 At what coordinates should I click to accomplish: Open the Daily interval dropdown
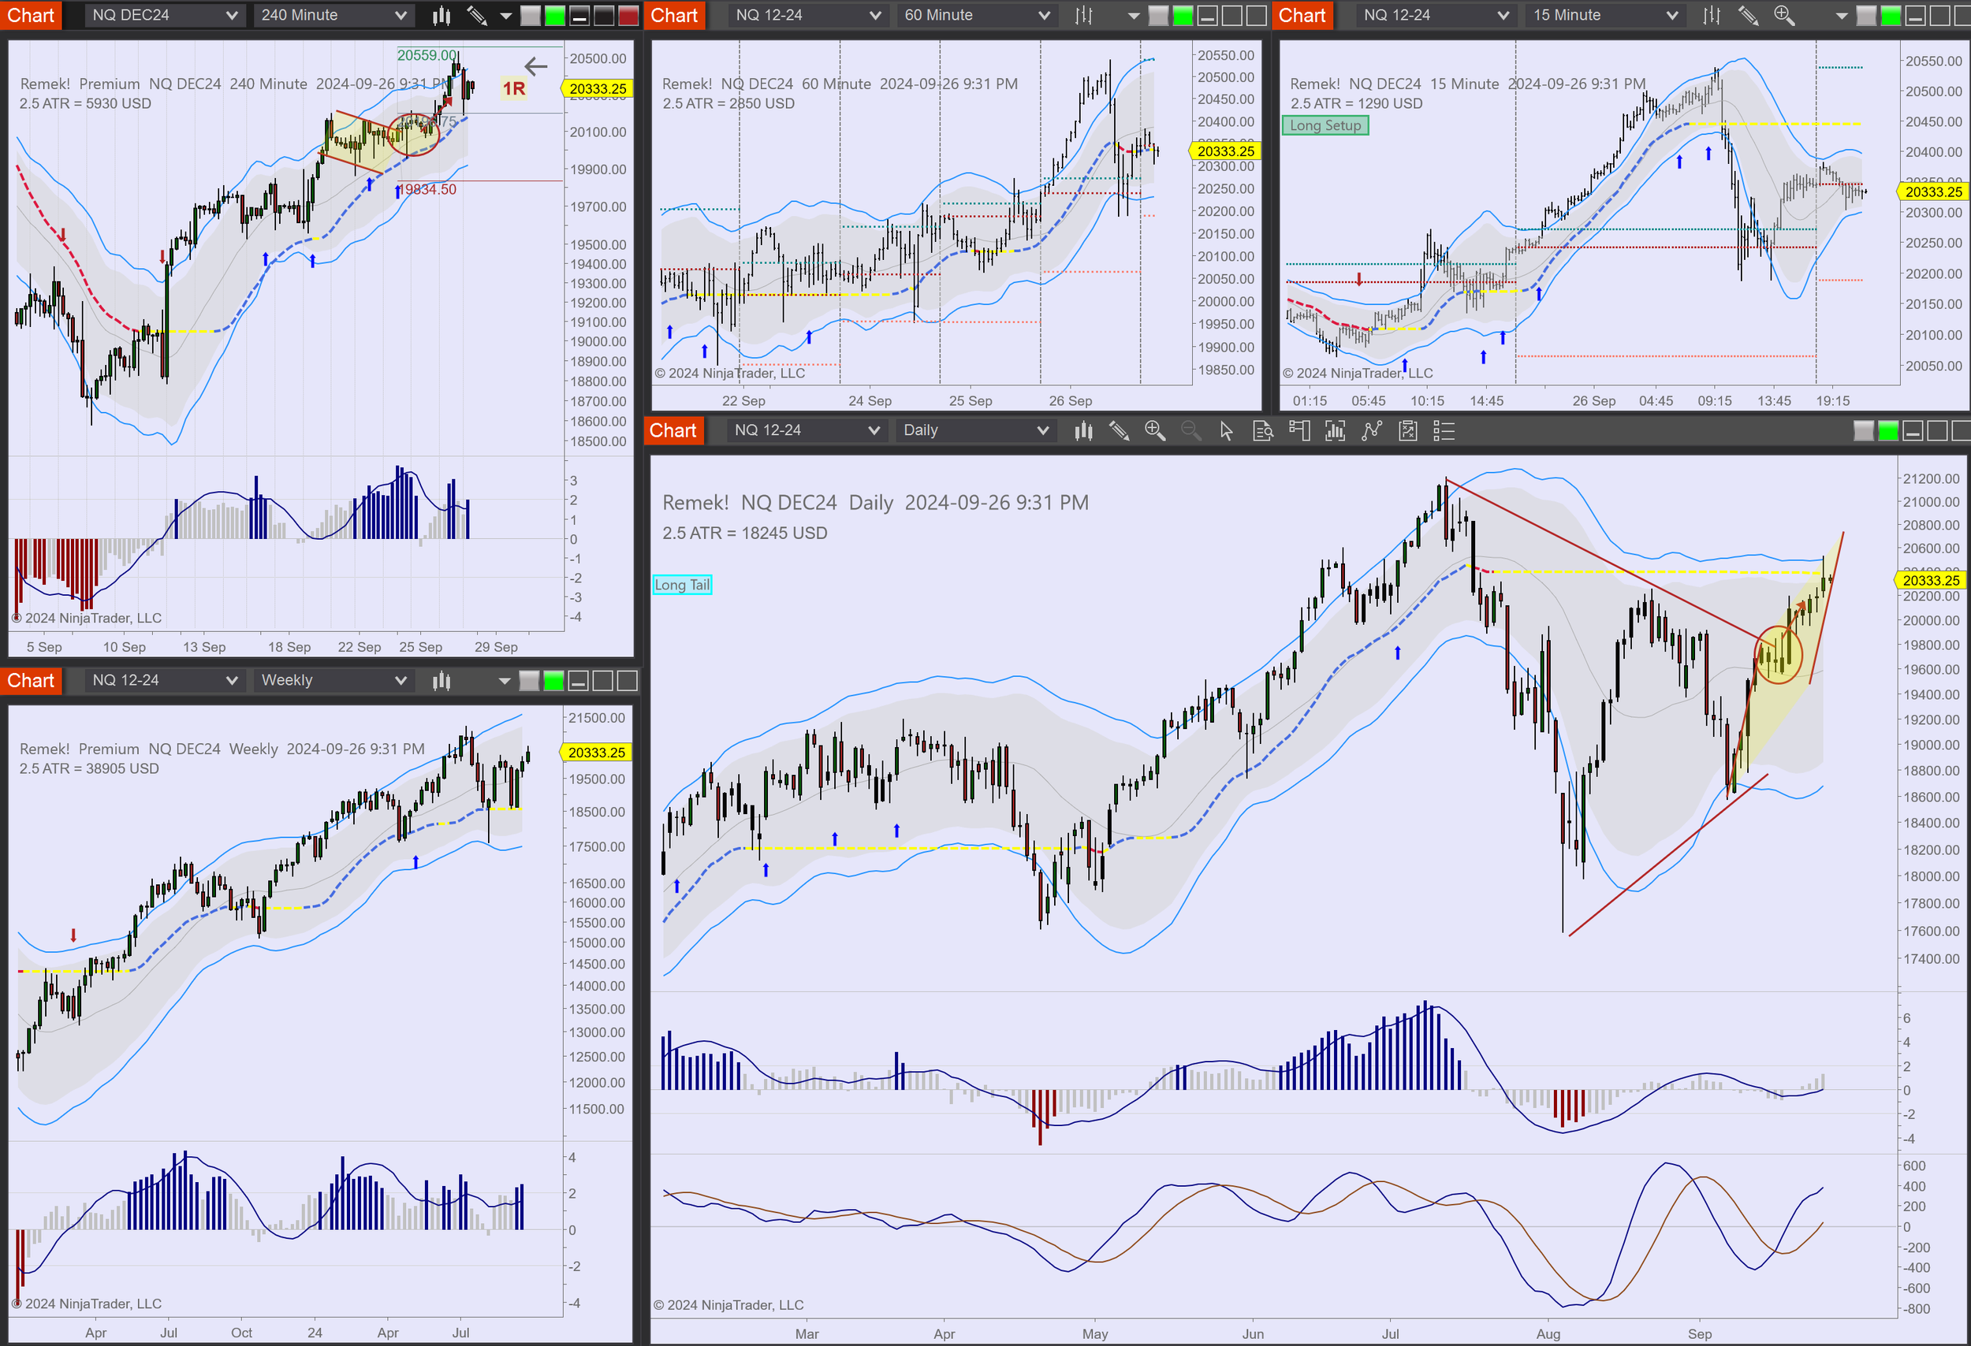[x=975, y=430]
